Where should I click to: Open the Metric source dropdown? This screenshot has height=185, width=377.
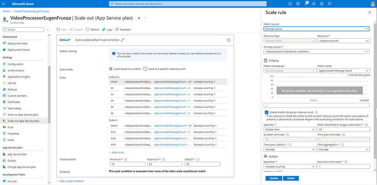pyautogui.click(x=316, y=29)
